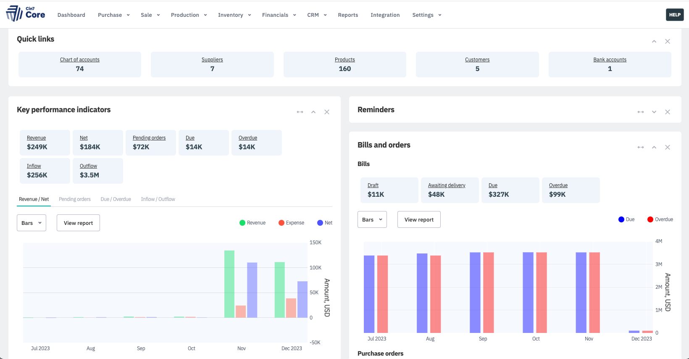This screenshot has width=689, height=359.
Task: Open the Bills chart type Bars dropdown
Action: click(x=372, y=219)
